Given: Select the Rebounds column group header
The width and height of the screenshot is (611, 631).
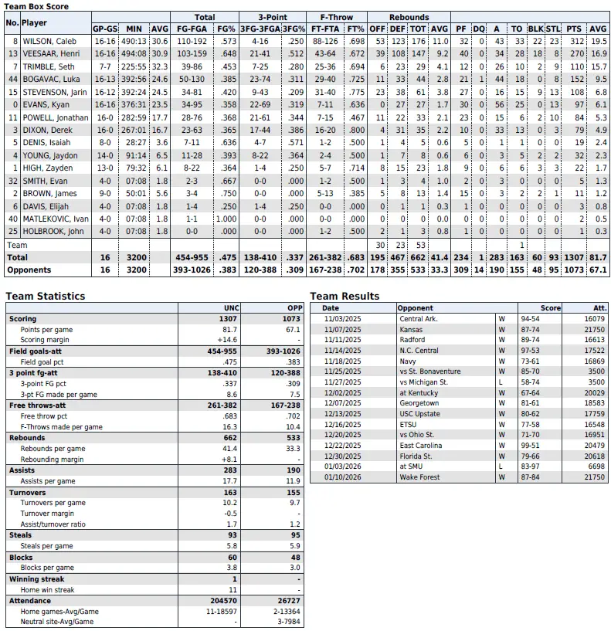Looking at the screenshot, I should point(409,16).
